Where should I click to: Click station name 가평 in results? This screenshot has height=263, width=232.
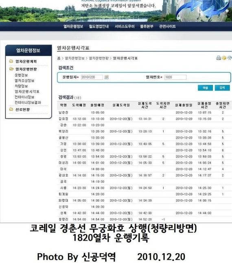pos(63,144)
